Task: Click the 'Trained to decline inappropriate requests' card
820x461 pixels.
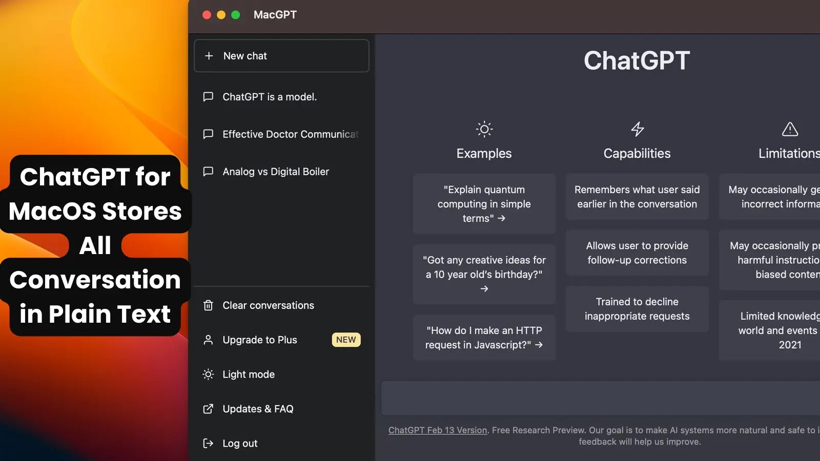Action: click(x=637, y=309)
